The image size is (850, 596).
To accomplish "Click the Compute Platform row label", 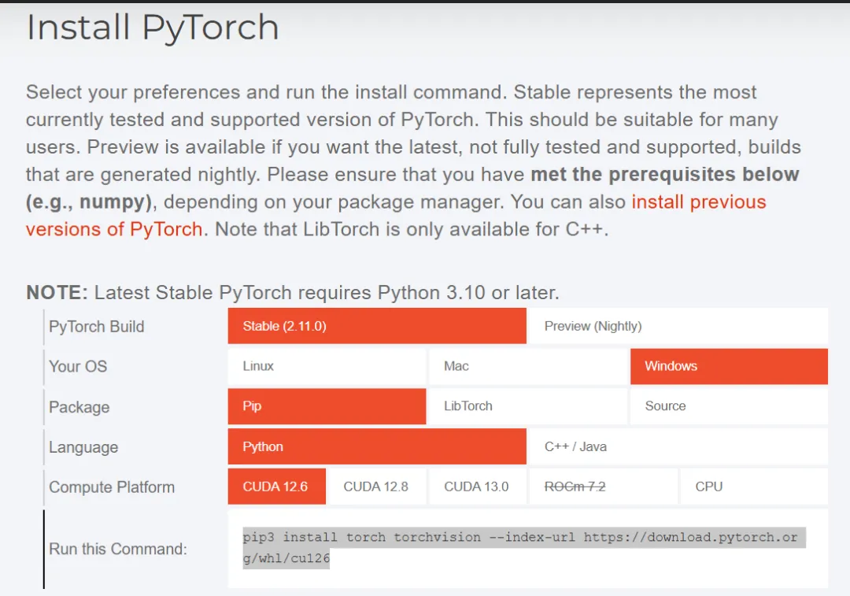I will pos(112,487).
